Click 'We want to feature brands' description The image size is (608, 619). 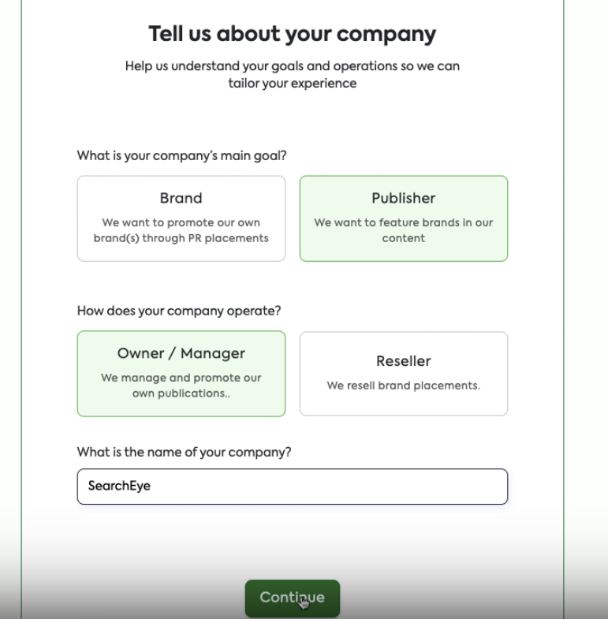(403, 230)
